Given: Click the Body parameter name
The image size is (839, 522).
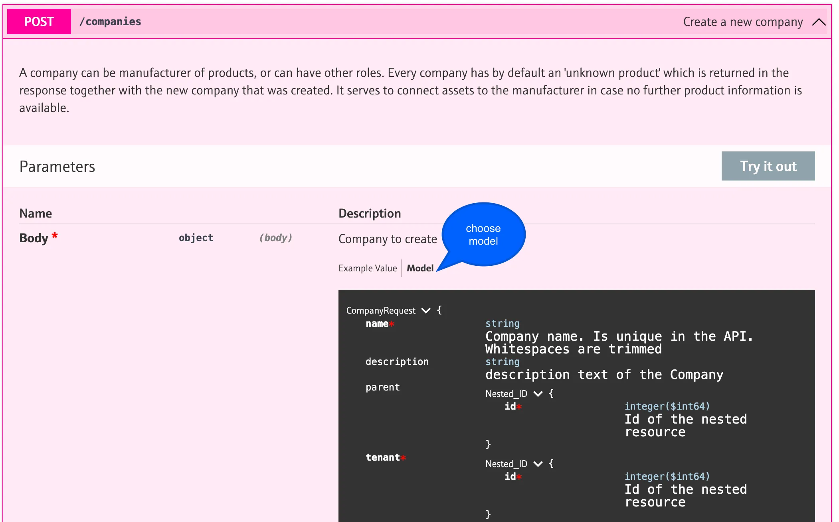Looking at the screenshot, I should point(34,238).
